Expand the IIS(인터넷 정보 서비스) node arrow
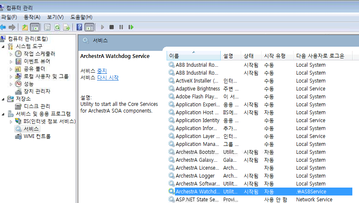This screenshot has height=203, width=359. point(11,122)
